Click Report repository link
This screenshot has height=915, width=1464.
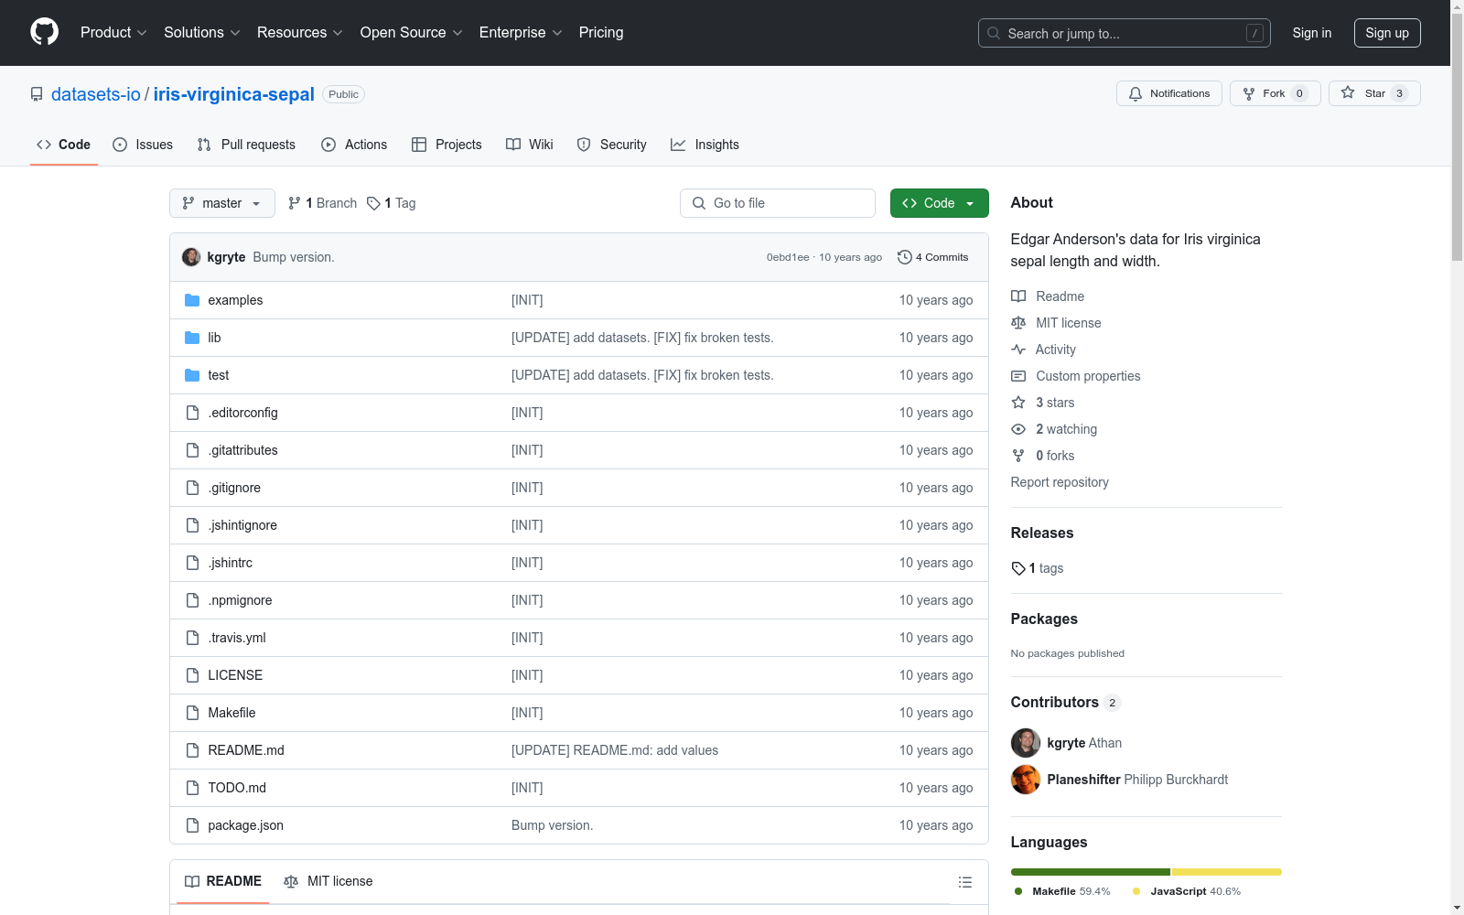[1060, 482]
